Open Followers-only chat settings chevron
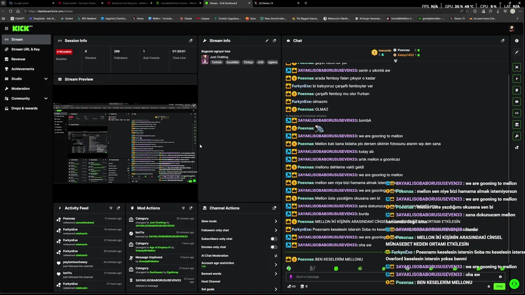 coord(276,230)
